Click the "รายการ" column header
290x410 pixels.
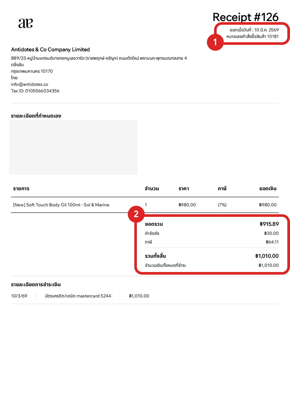(21, 189)
